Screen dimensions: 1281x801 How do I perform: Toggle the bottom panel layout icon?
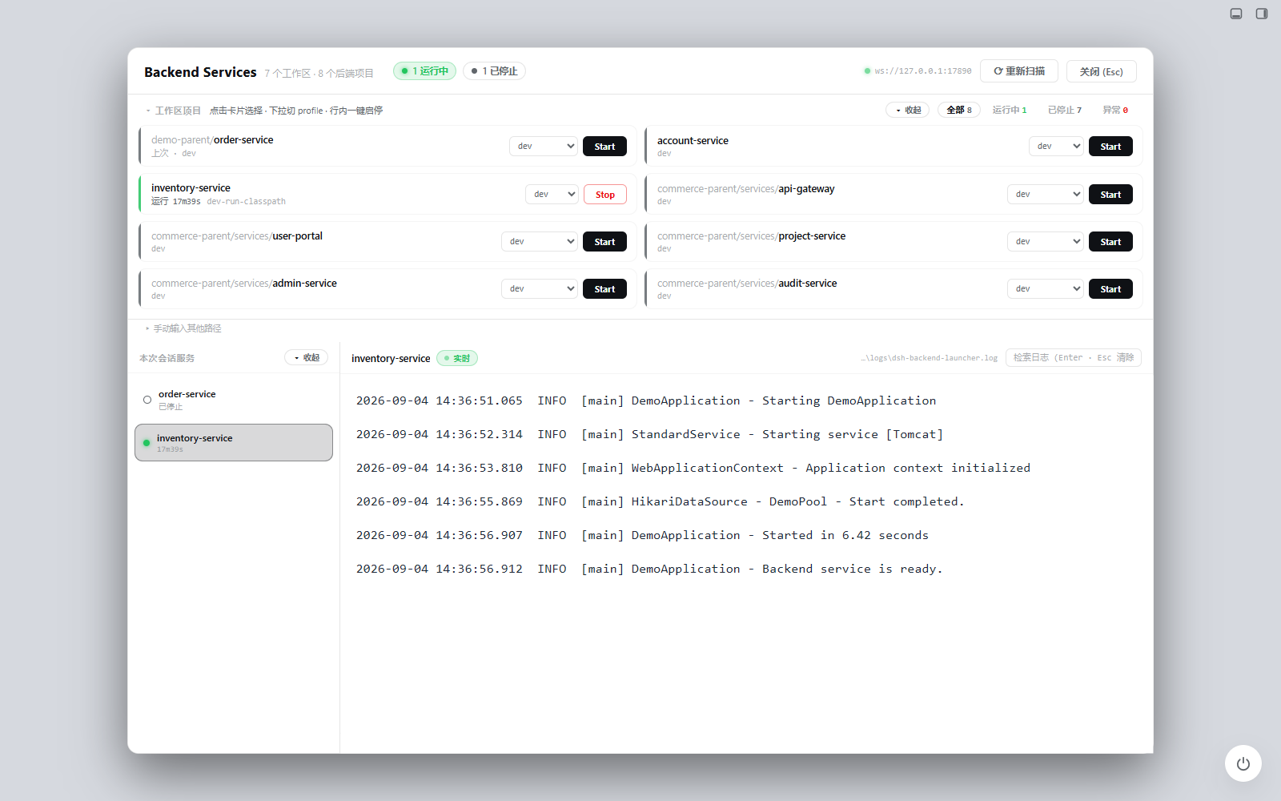[1236, 14]
